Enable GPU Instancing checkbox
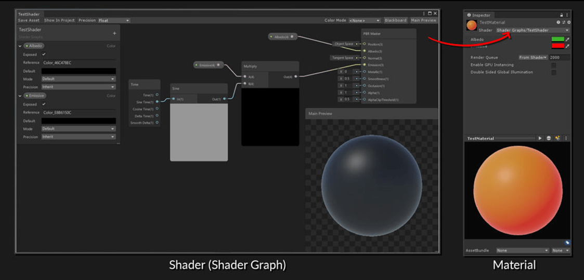Screen dimensions: 584x280 (554, 65)
